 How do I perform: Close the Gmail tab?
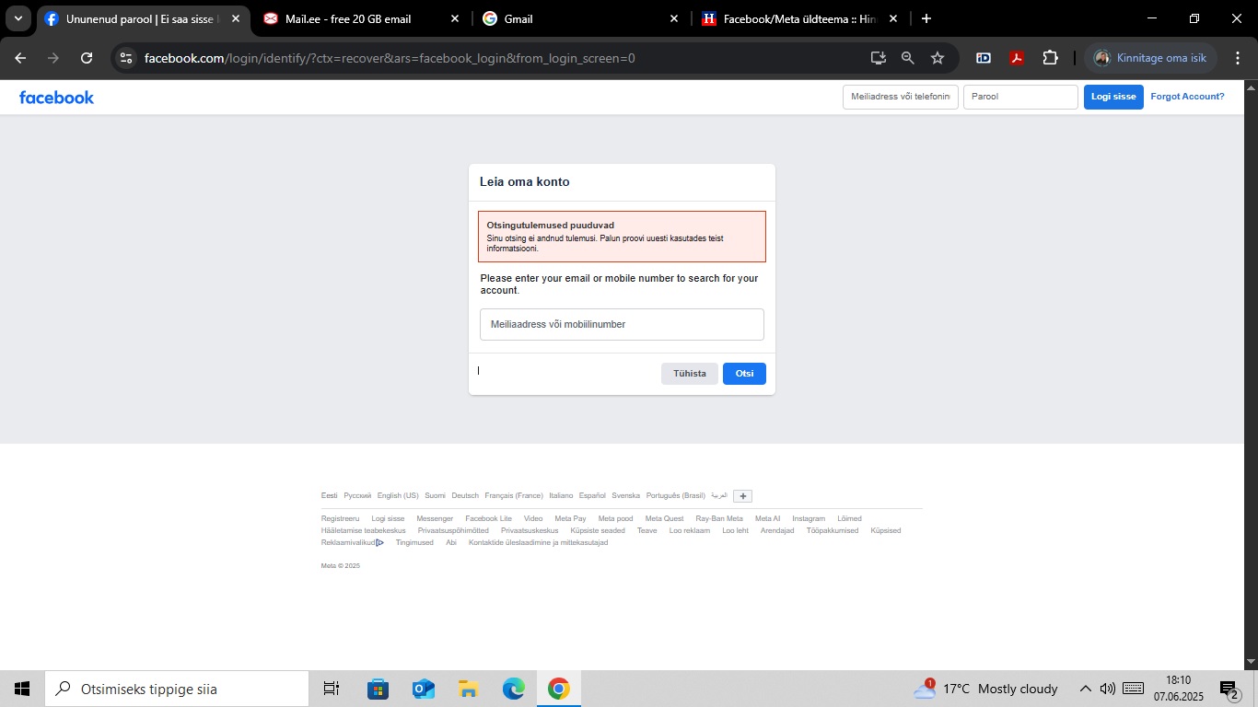[x=674, y=18]
